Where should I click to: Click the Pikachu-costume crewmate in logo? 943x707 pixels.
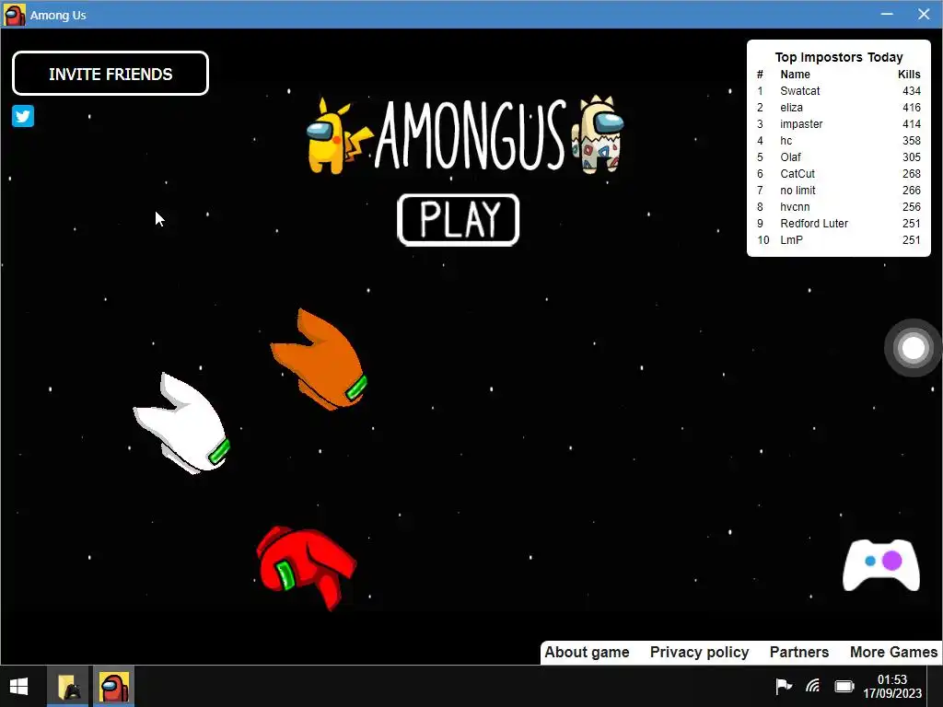click(338, 136)
